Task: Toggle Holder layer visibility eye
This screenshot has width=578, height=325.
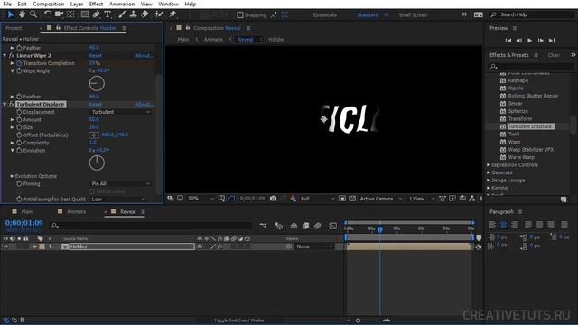Action: click(x=5, y=246)
